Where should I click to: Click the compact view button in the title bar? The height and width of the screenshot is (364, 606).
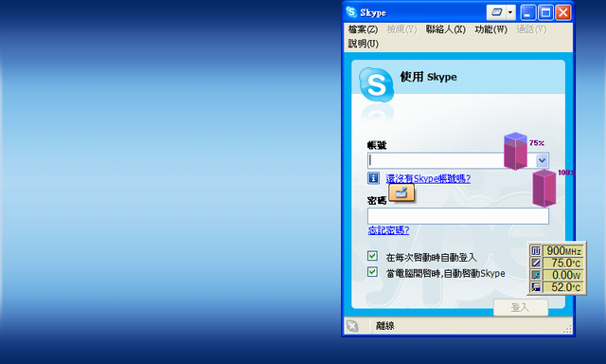pyautogui.click(x=496, y=12)
